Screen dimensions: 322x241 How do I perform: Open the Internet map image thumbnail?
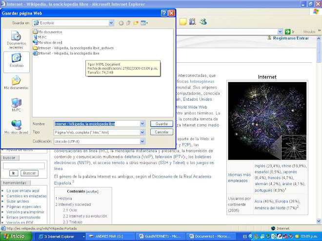[267, 121]
